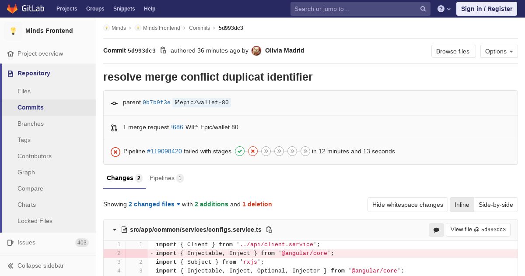
Task: Open the Groups menu
Action: [x=95, y=8]
